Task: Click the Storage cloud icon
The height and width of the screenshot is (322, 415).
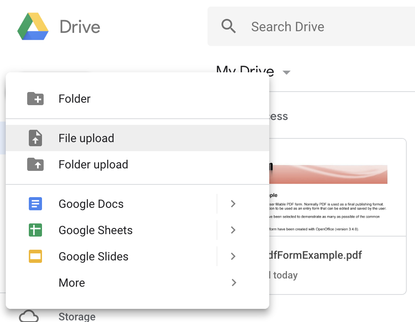Action: click(29, 316)
